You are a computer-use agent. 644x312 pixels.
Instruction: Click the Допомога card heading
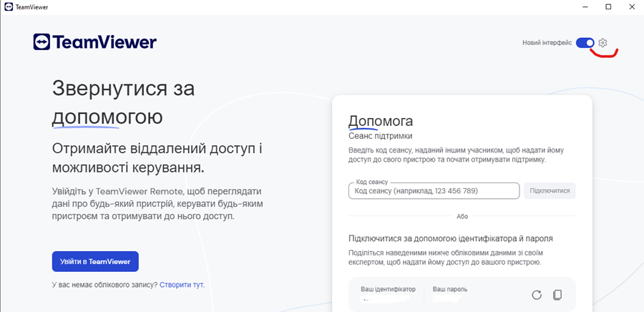click(380, 121)
